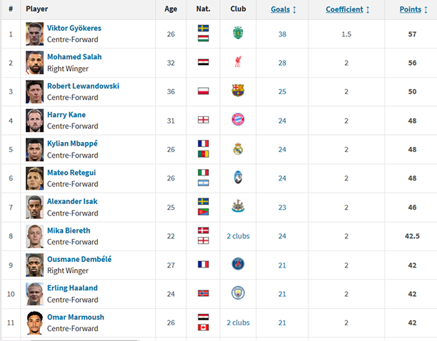Viewport: 437px width, 341px height.
Task: Open Viktor Gyökeres player profile
Action: tap(74, 28)
